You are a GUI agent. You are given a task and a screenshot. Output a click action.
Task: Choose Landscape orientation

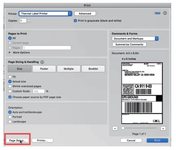point(10,121)
